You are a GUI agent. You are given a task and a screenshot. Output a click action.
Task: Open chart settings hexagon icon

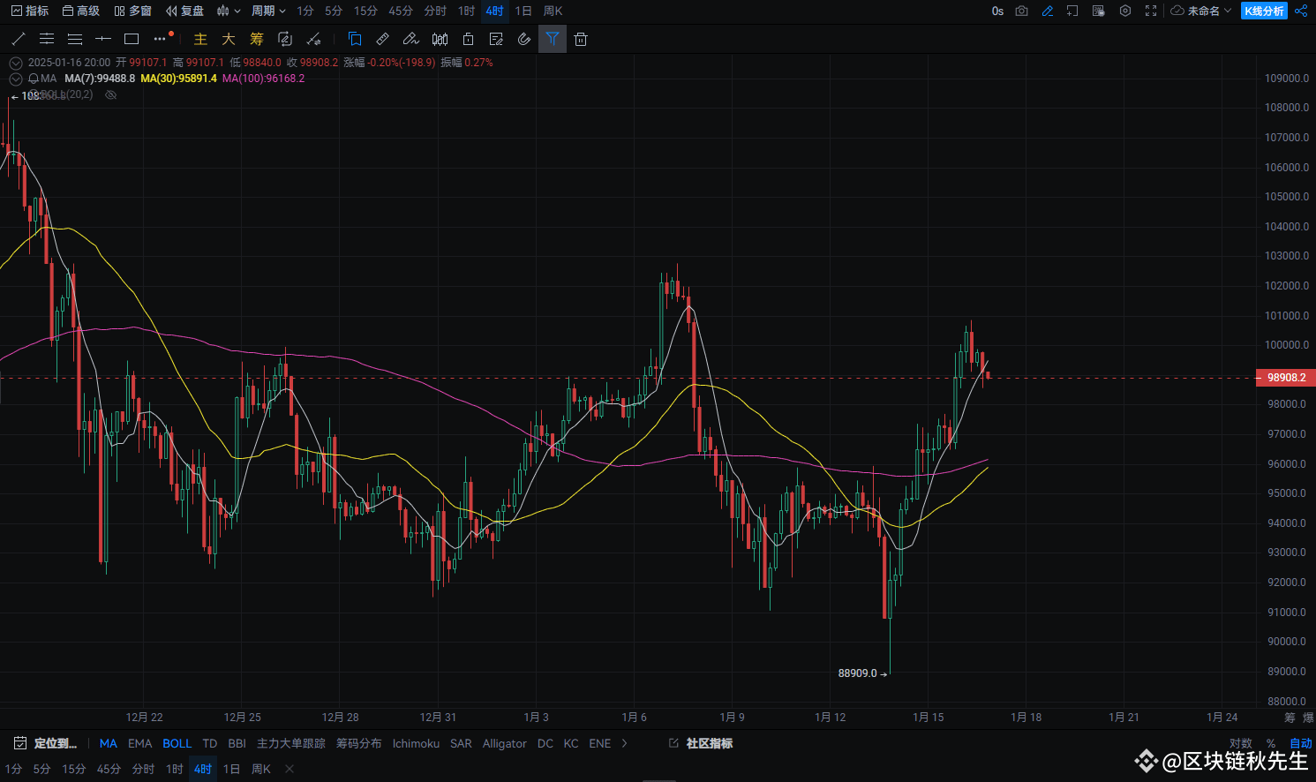(1125, 11)
